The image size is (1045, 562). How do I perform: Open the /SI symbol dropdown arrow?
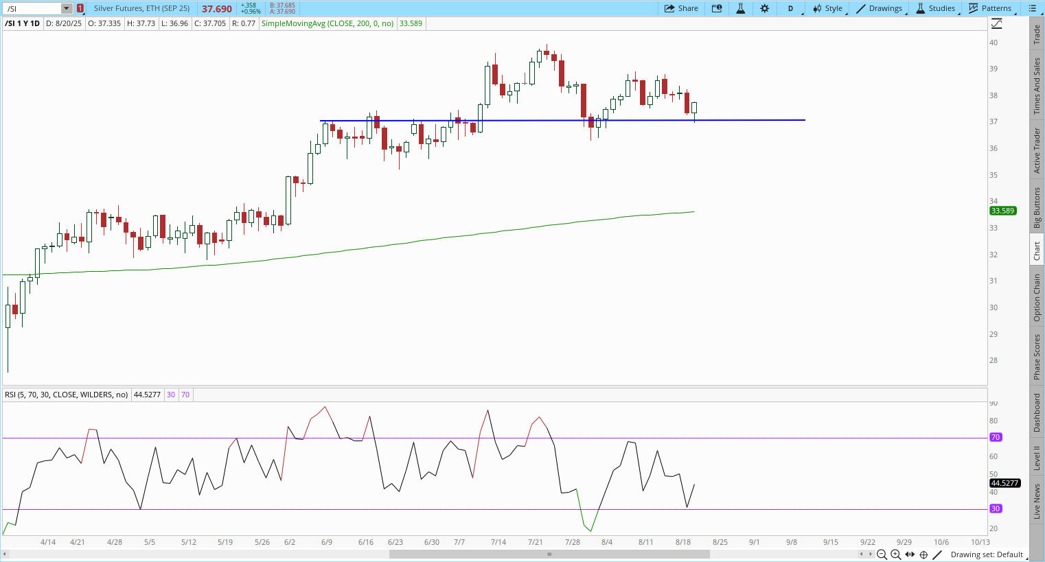(x=67, y=8)
